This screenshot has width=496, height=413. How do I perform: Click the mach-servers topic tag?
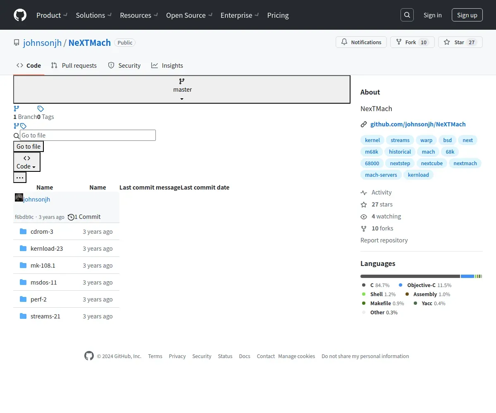click(x=381, y=175)
